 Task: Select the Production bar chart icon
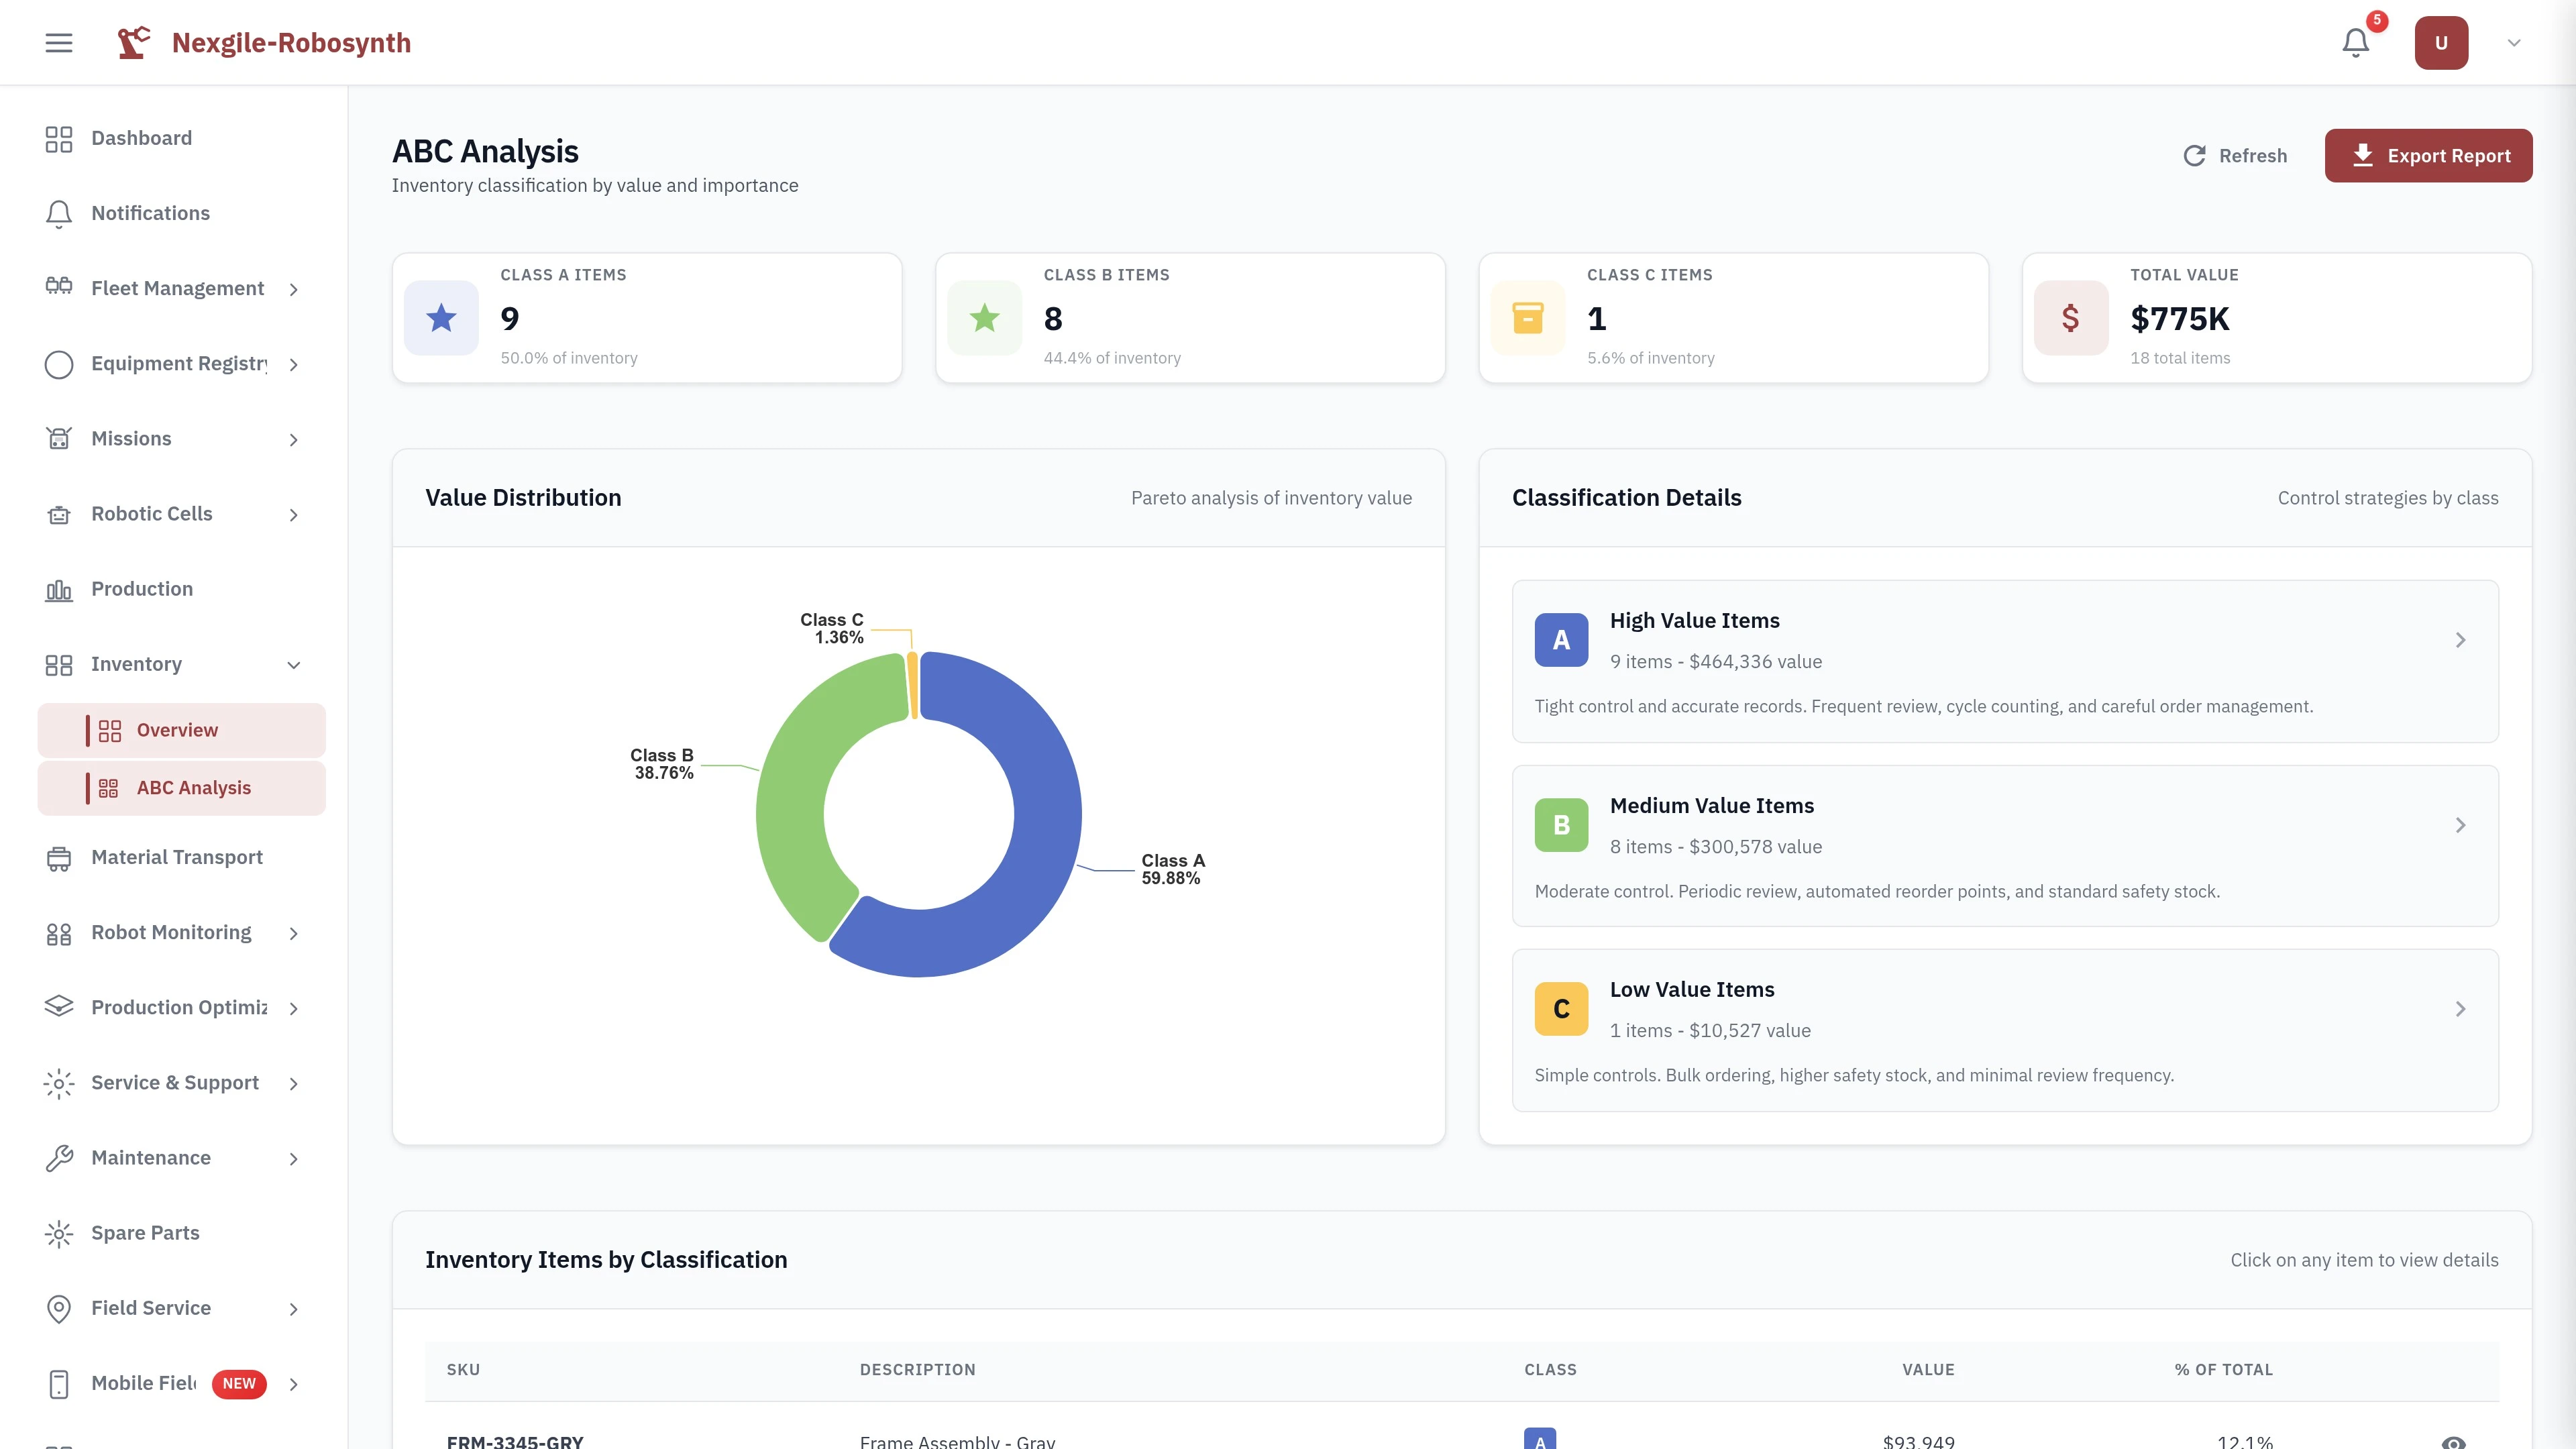pos(58,589)
